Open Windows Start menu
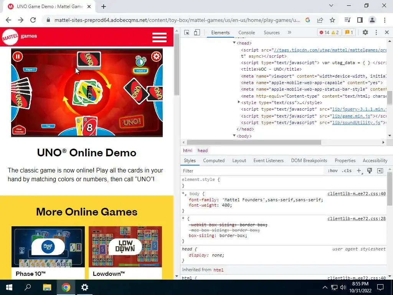 (9, 287)
